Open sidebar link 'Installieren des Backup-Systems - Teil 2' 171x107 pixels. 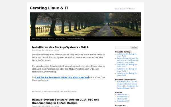(127, 70)
